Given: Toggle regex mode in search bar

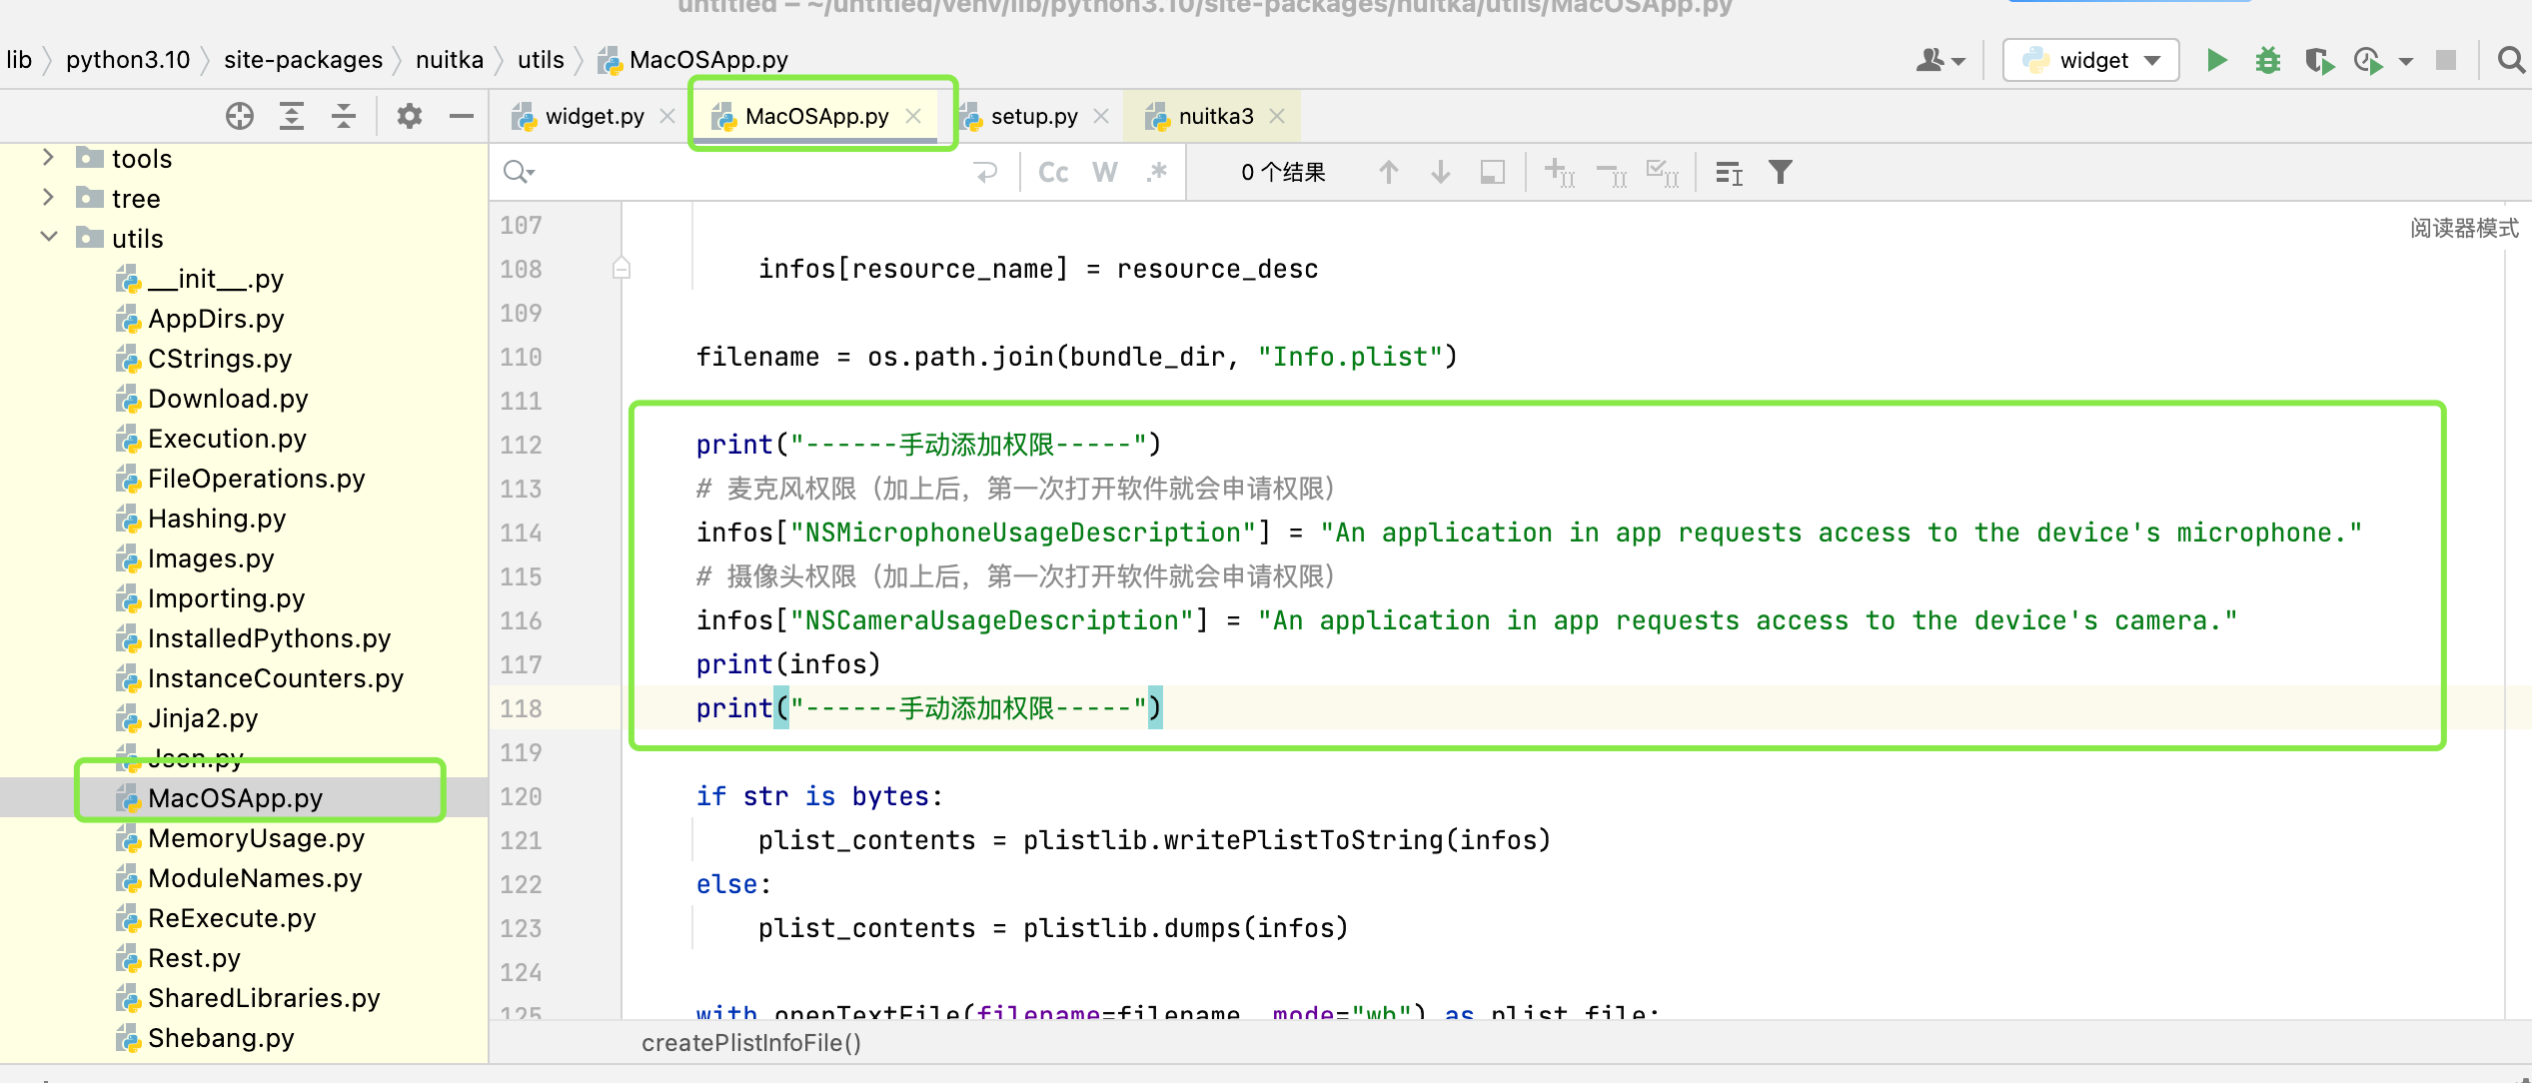Looking at the screenshot, I should pos(1156,172).
